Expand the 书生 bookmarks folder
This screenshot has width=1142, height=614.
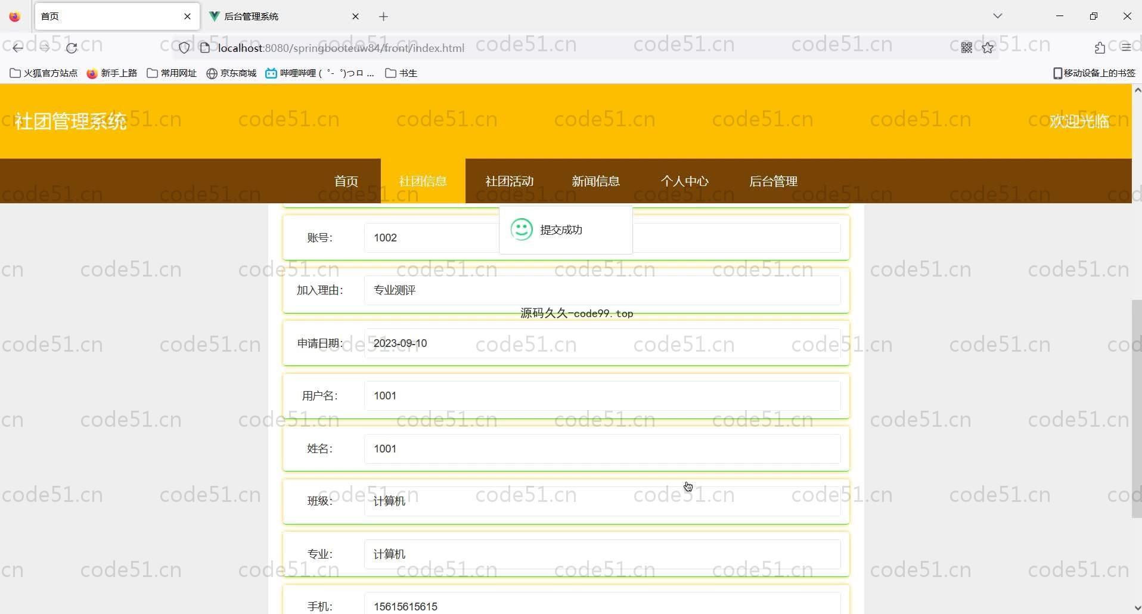pos(401,73)
